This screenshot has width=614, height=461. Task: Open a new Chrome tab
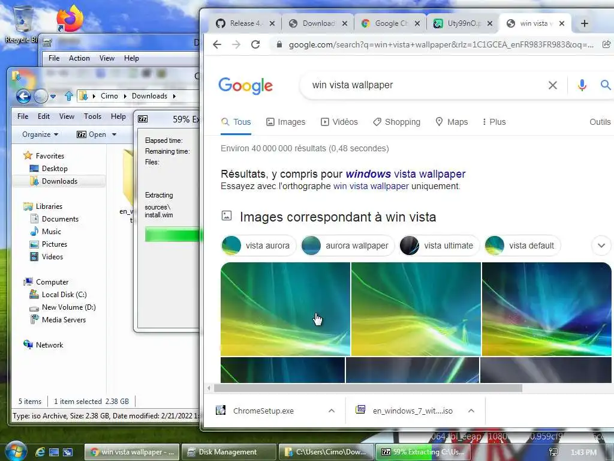click(x=584, y=23)
